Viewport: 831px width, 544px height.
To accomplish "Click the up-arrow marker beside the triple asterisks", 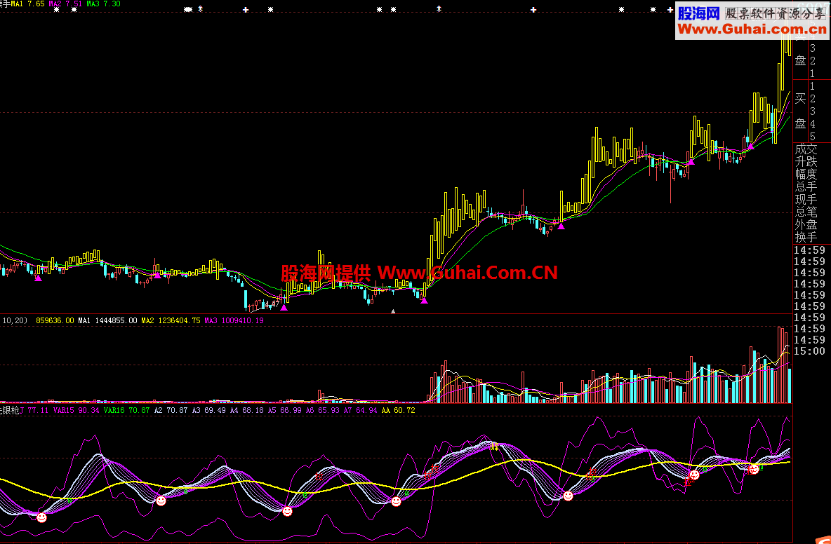I will (200, 9).
